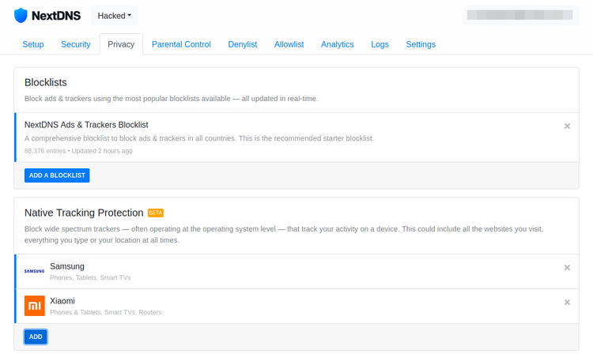The height and width of the screenshot is (354, 593).
Task: Click the 'Block wide spectrum trackers' description
Action: tap(284, 235)
